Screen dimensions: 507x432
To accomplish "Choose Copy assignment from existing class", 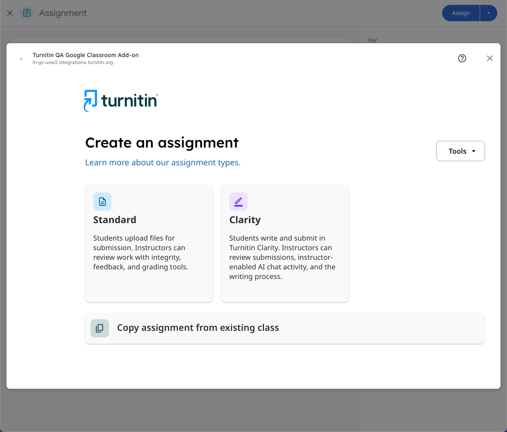I will tap(284, 328).
